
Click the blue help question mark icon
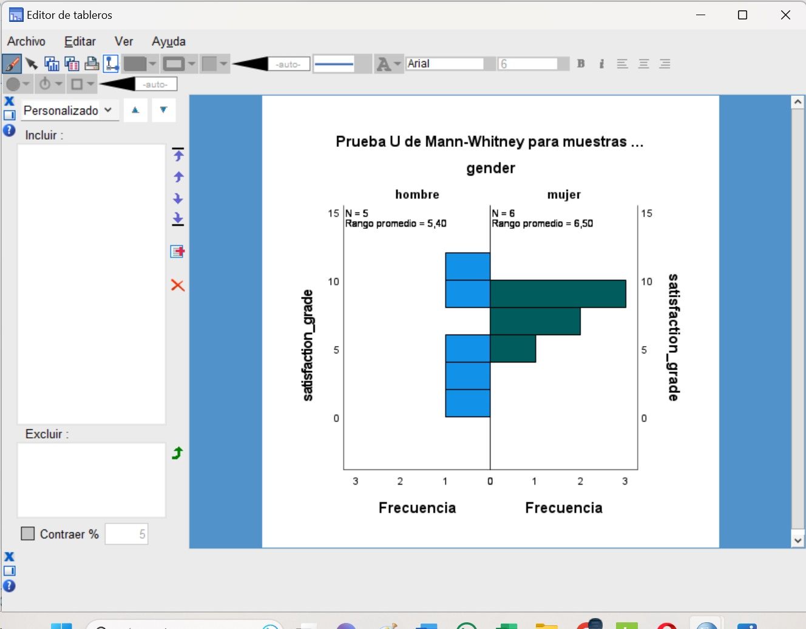[10, 131]
